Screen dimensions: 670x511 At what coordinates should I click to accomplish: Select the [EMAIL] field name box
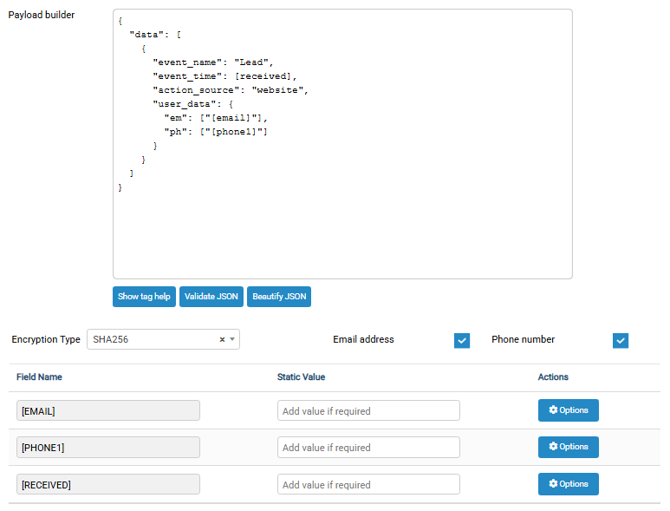tap(108, 410)
